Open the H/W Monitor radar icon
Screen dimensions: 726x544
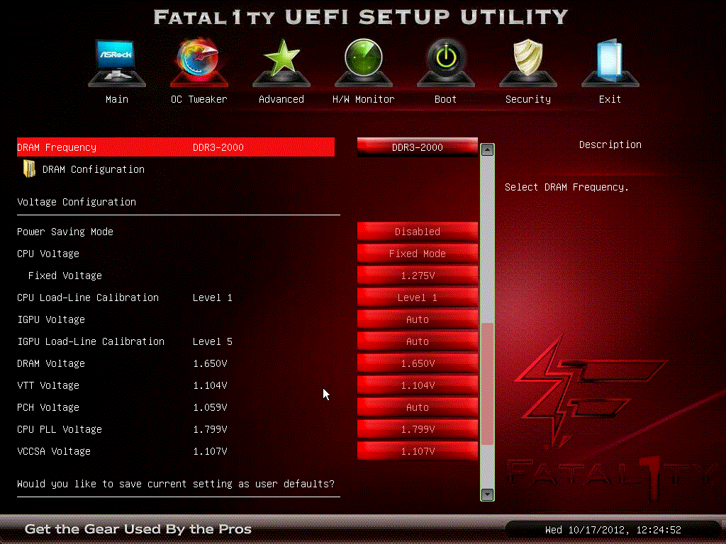(x=364, y=62)
